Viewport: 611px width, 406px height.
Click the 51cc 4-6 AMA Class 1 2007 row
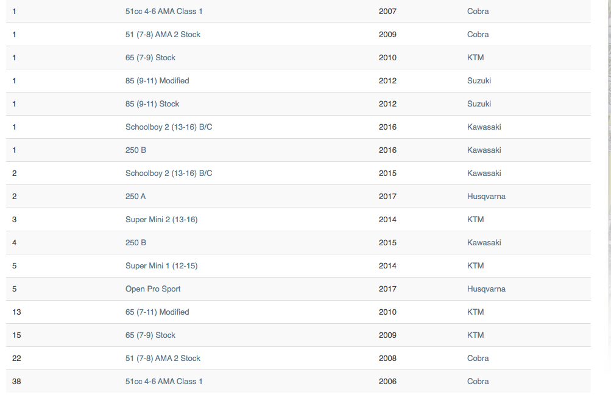(298, 12)
